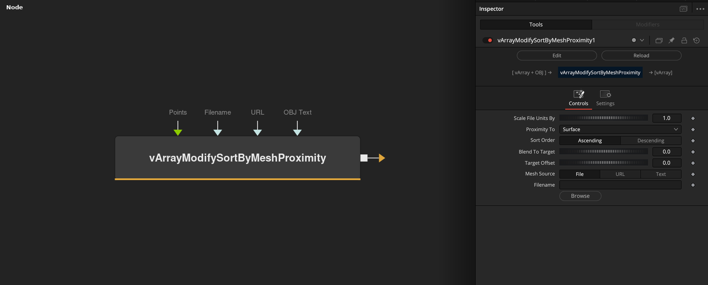Click the '→ [vArray]' output type text
Screen dimensions: 708x285
pyautogui.click(x=660, y=73)
